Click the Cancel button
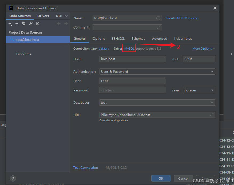This screenshot has height=185, width=234. click(183, 178)
